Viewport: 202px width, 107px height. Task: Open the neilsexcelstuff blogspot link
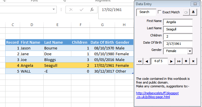(x=157, y=95)
